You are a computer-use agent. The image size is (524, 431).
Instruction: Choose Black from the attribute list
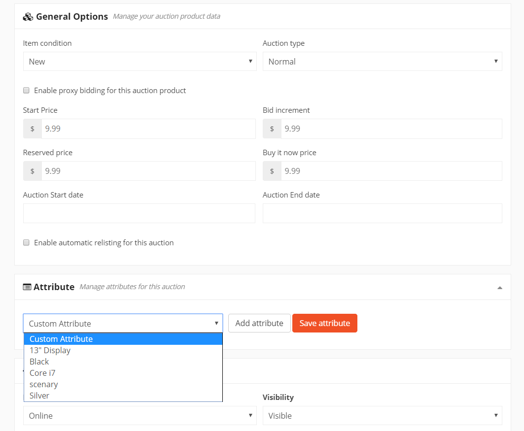point(123,362)
